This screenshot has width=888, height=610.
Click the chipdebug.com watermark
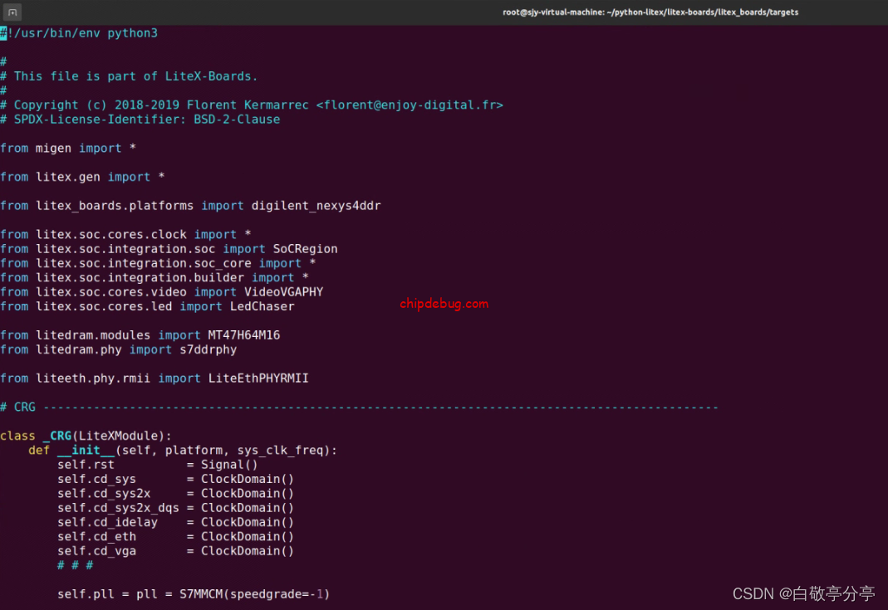click(444, 303)
